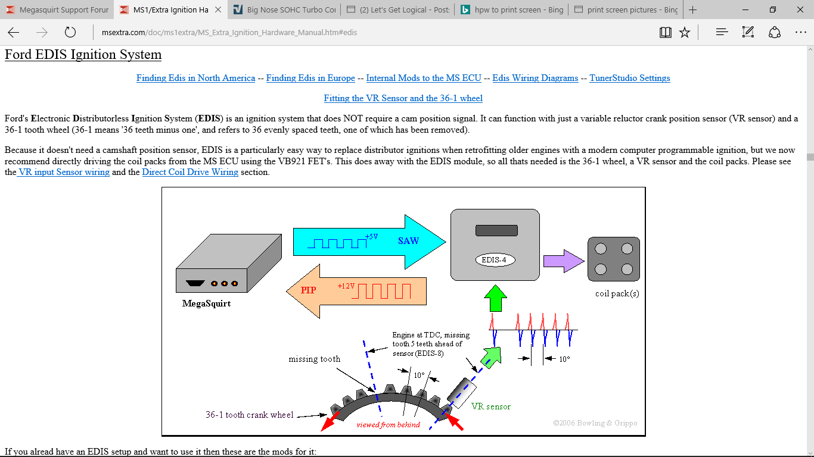Click the green up arrow below EDIS-4

pyautogui.click(x=495, y=298)
